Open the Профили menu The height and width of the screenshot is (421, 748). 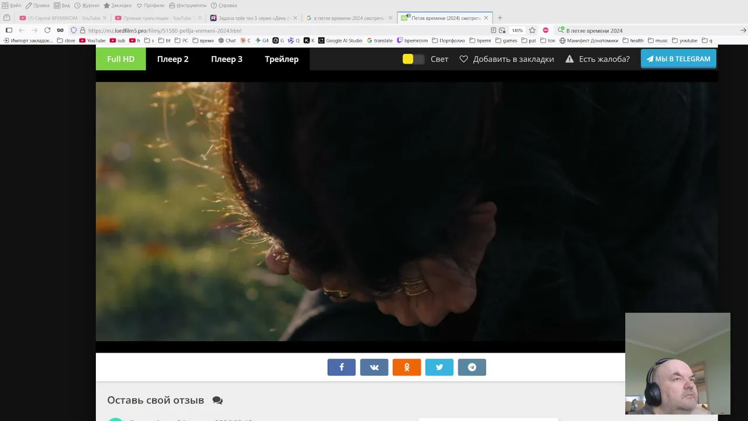pyautogui.click(x=151, y=5)
